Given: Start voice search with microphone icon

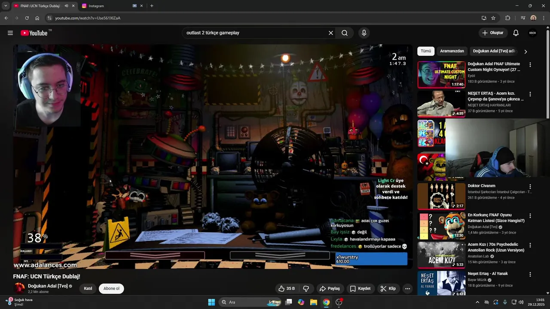Looking at the screenshot, I should [x=364, y=33].
